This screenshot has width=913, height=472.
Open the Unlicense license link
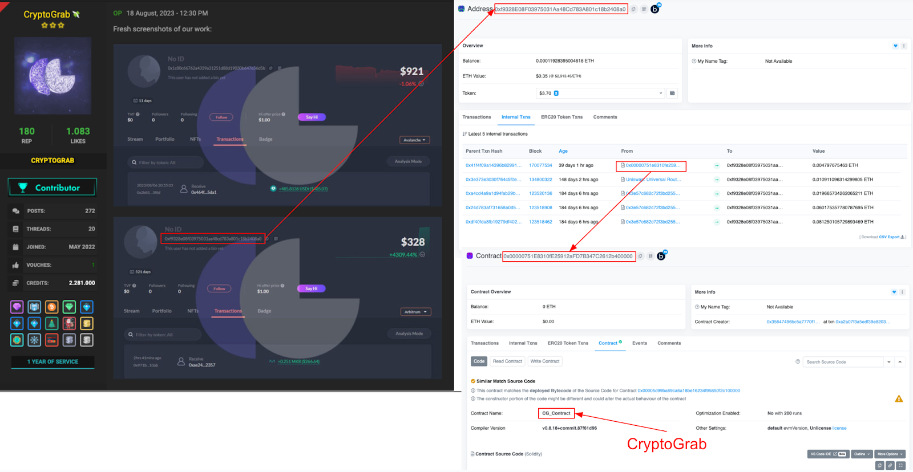[839, 428]
